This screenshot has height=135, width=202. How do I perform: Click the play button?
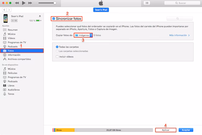(24, 3)
